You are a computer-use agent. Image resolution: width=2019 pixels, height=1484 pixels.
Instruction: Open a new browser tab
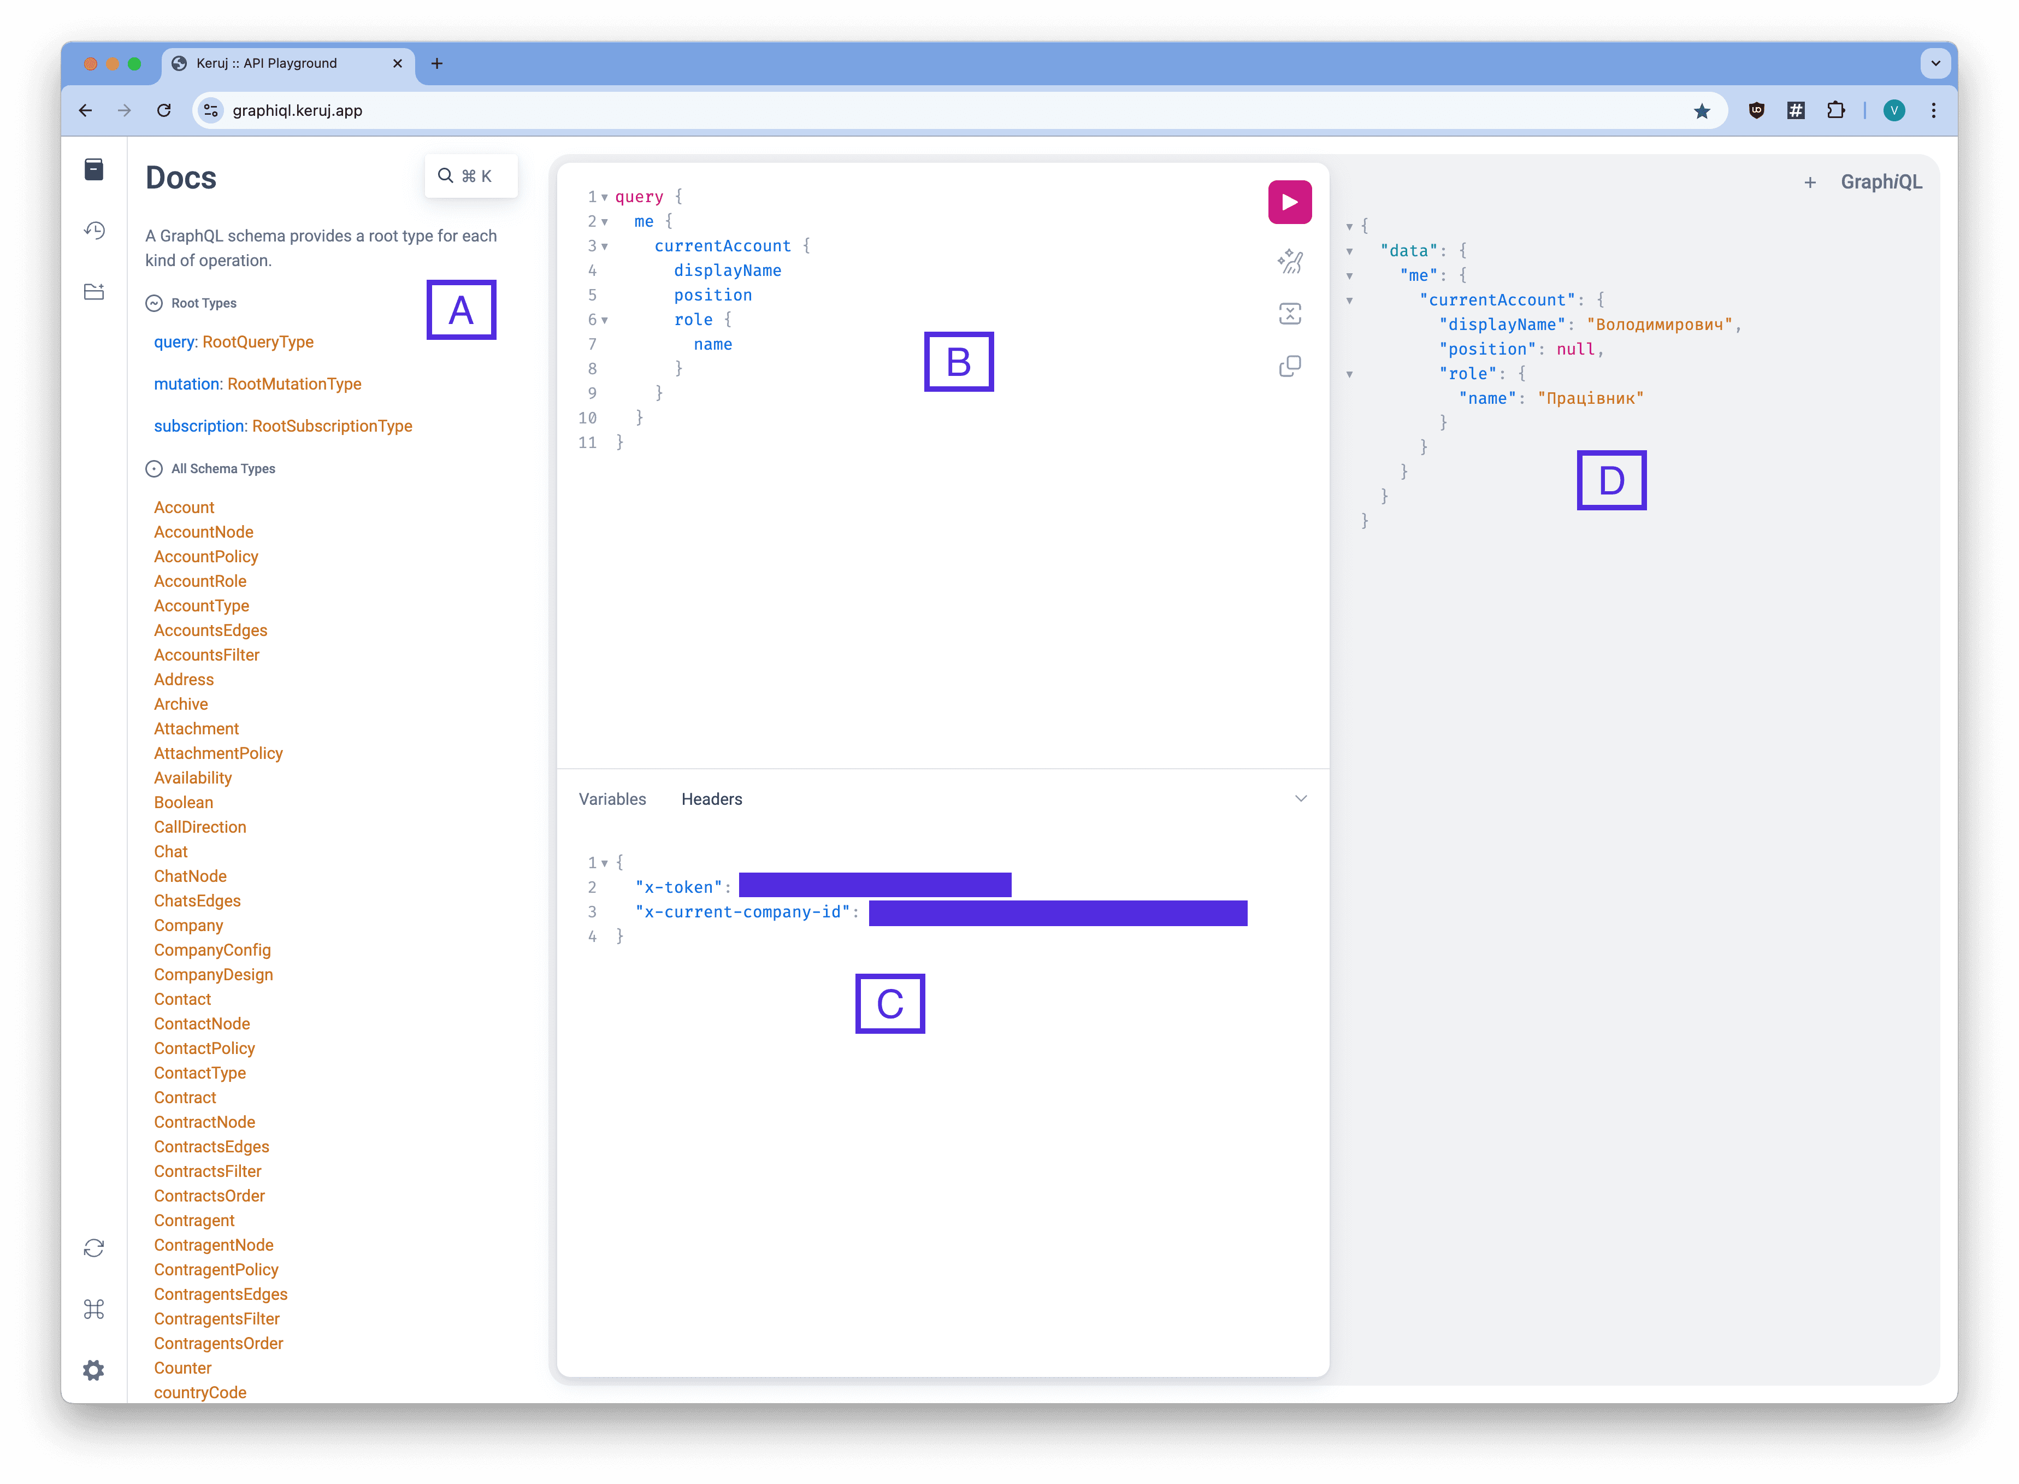tap(436, 63)
